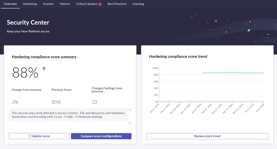Viewport: 277px width, 149px height.
Task: Click 'Hardening compliance score trend' heading
Action: (x=178, y=56)
